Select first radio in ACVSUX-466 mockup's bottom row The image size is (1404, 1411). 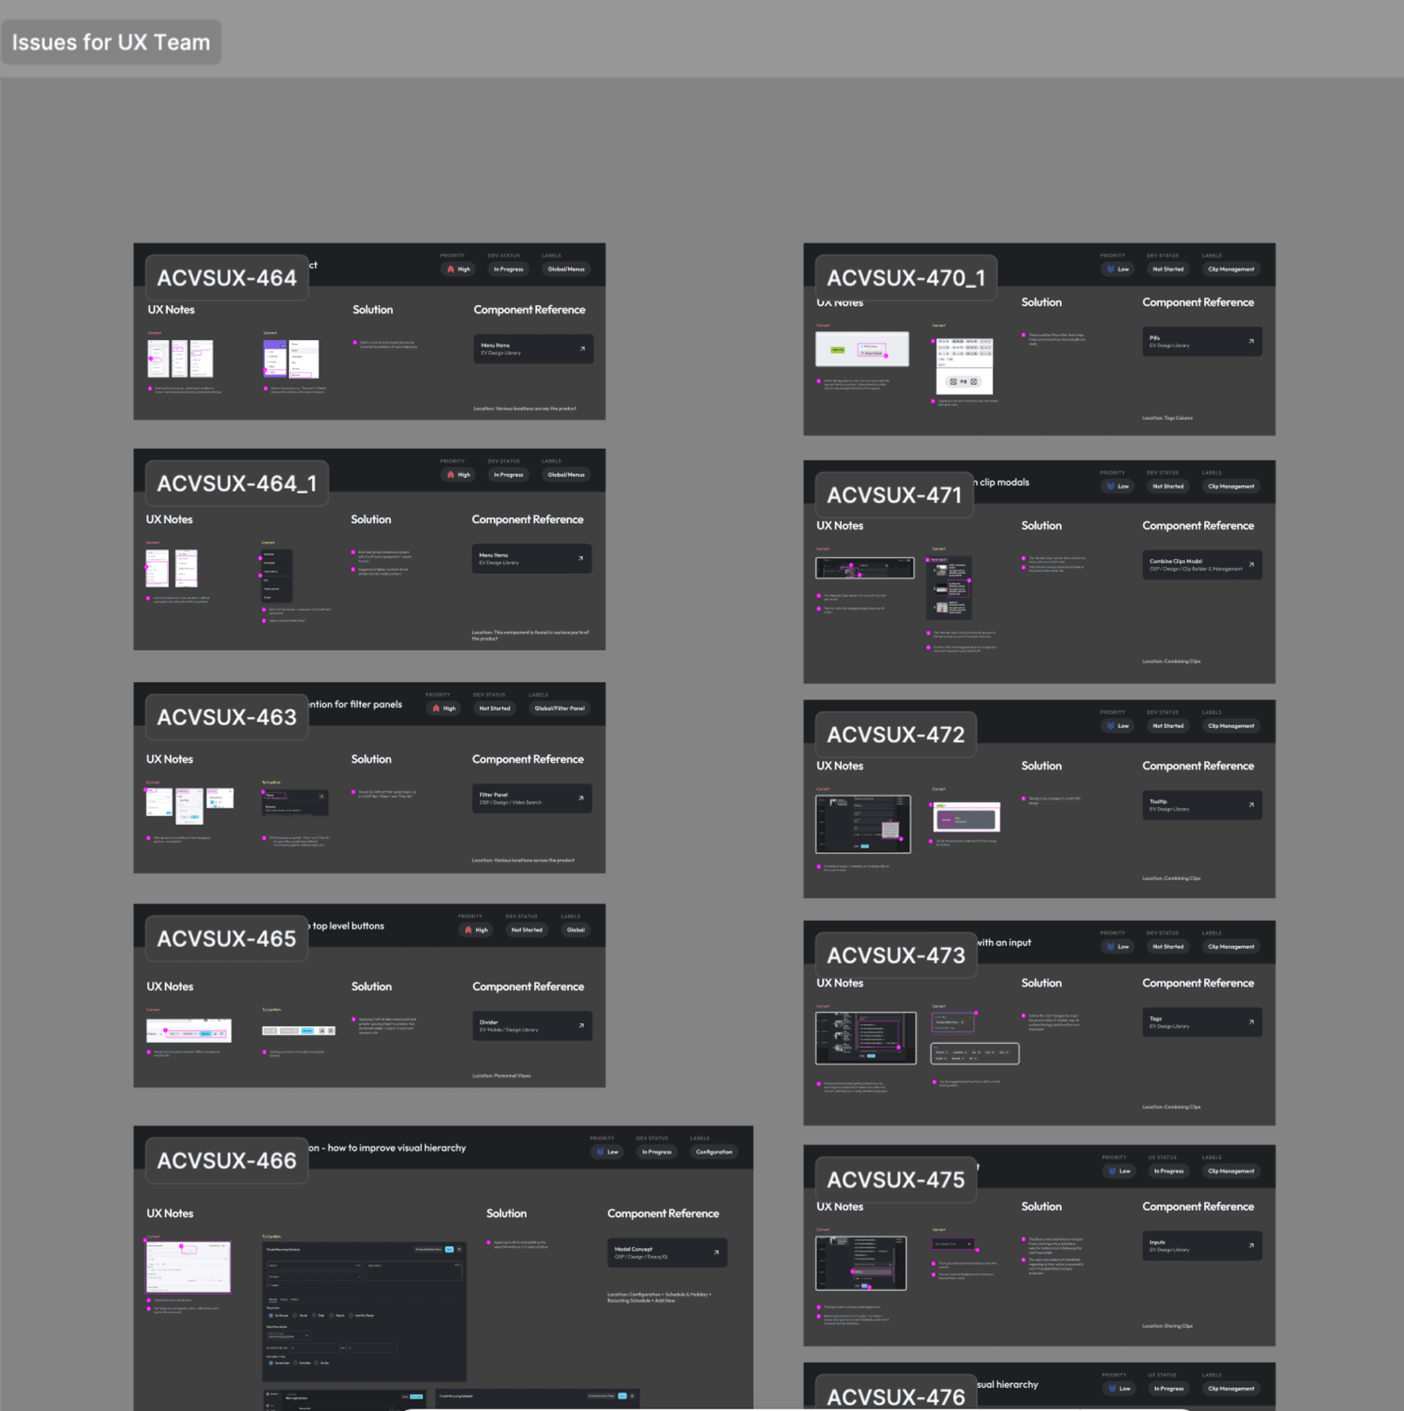coord(271,1363)
